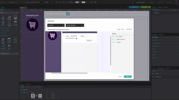Viewport: 179px width, 100px height.
Task: Open the dialog Zoom percentage dropdown
Action: click(x=123, y=29)
